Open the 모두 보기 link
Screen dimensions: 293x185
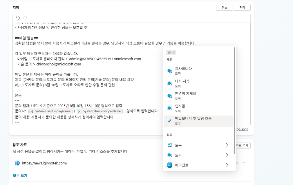pyautogui.click(x=20, y=175)
